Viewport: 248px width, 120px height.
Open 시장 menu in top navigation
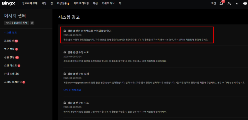(44, 3)
